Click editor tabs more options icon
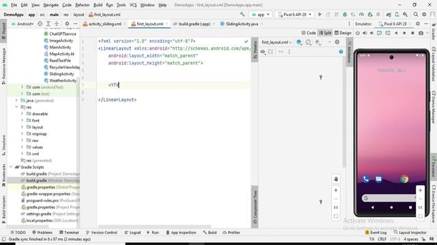 click(349, 24)
